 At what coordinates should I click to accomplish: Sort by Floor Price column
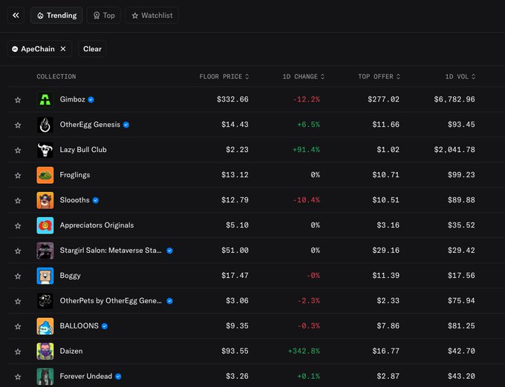(x=224, y=76)
